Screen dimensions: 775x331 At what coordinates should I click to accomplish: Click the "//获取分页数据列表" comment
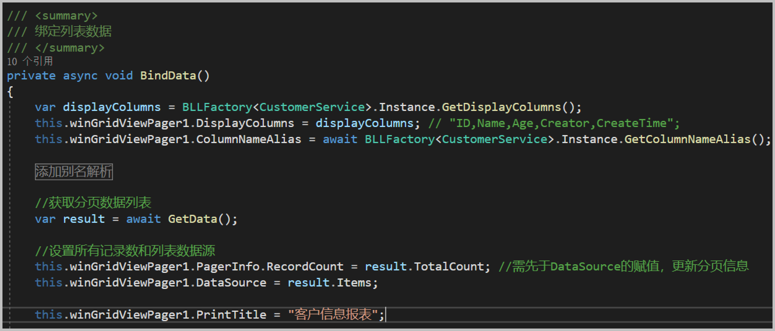[93, 203]
